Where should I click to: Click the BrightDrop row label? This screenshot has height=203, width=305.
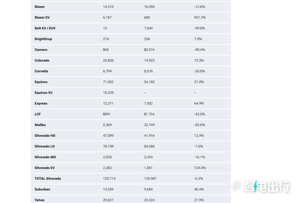pos(43,39)
